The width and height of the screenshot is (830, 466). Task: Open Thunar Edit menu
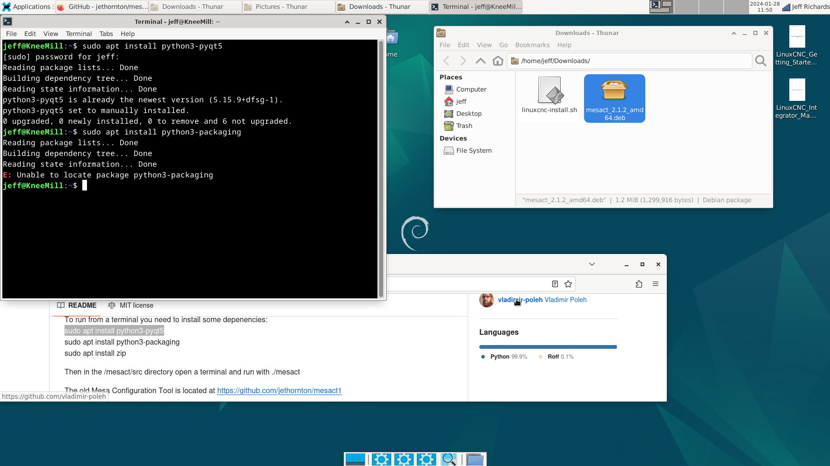(463, 45)
